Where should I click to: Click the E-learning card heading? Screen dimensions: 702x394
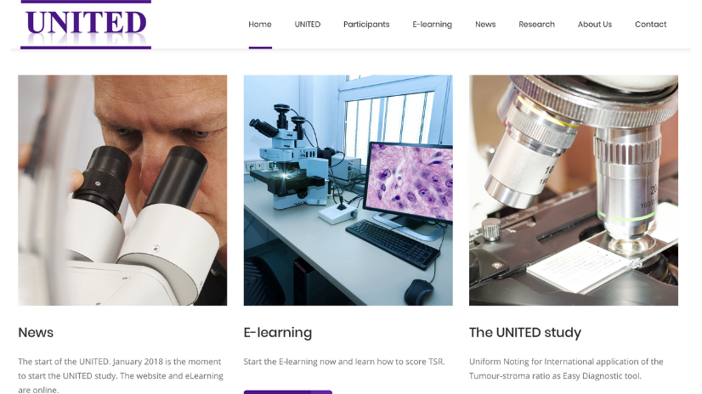tap(278, 333)
